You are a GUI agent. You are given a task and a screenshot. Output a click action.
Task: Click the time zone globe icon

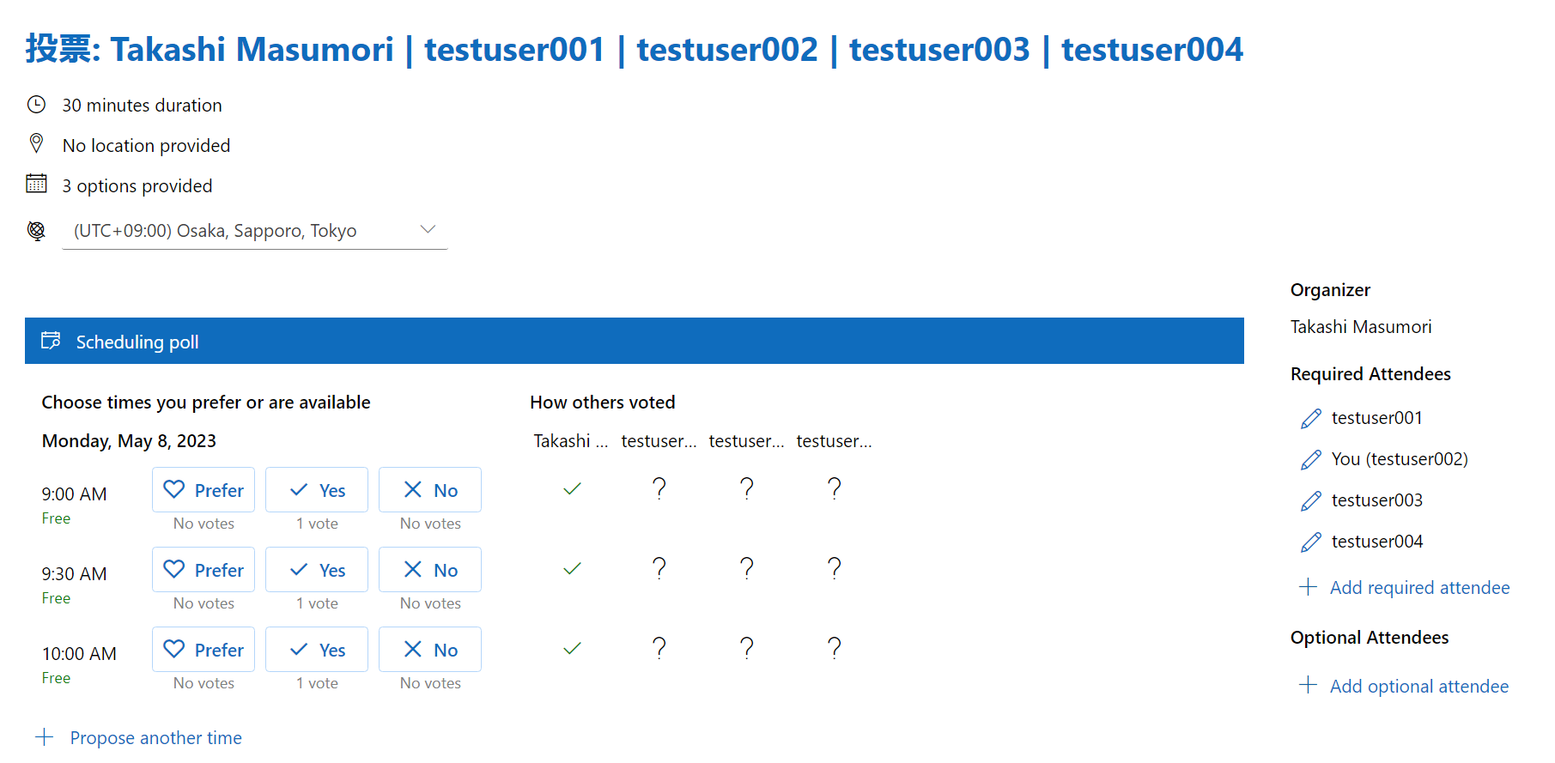36,230
